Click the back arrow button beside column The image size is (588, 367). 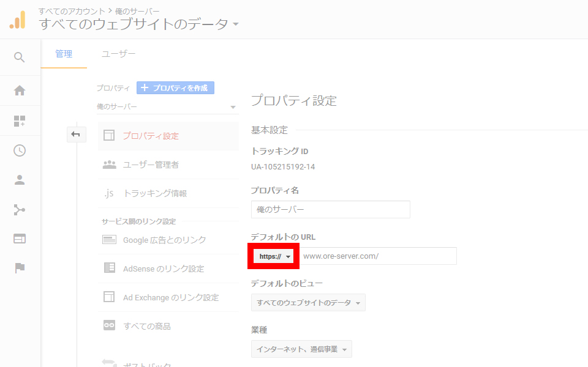76,135
